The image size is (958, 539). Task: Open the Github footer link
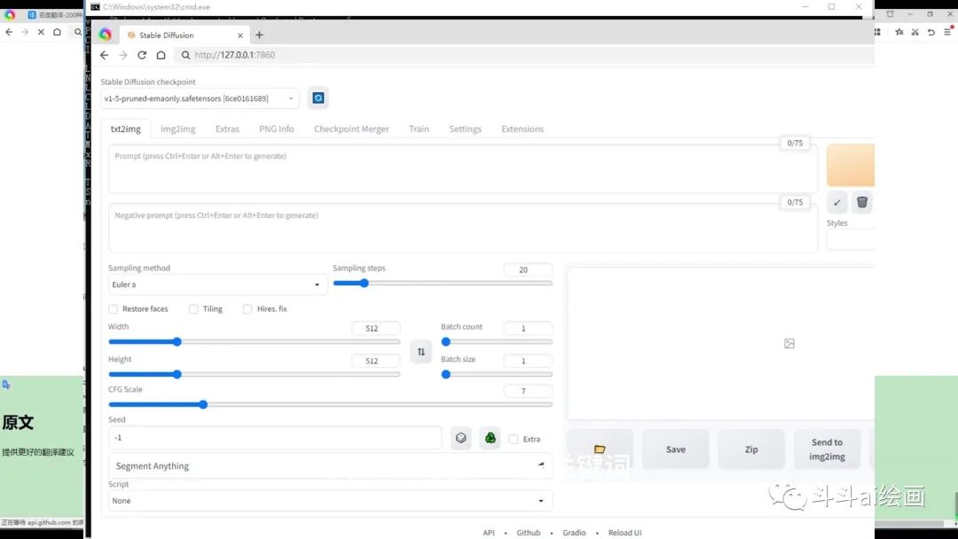click(529, 533)
